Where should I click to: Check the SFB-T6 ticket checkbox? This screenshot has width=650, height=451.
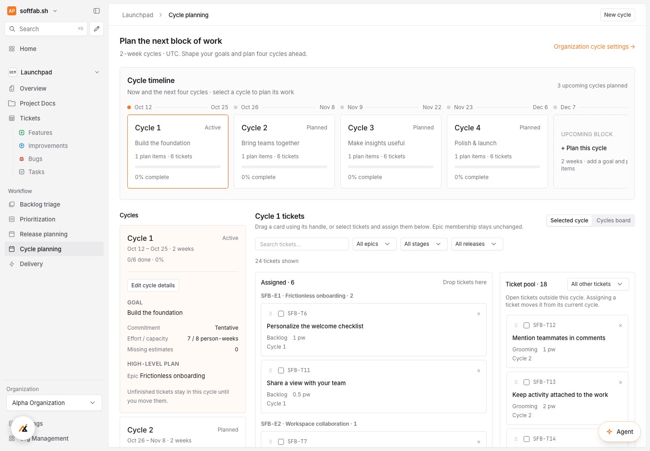tap(281, 313)
